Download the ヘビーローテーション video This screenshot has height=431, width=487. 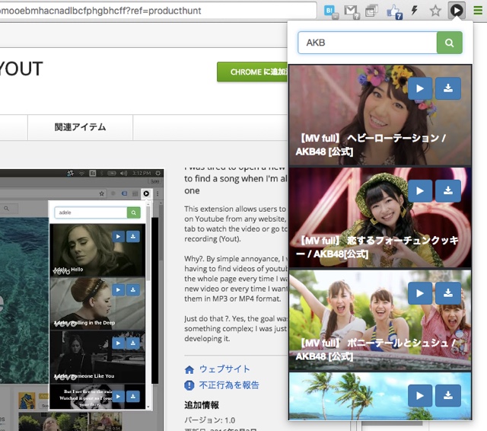(x=448, y=88)
